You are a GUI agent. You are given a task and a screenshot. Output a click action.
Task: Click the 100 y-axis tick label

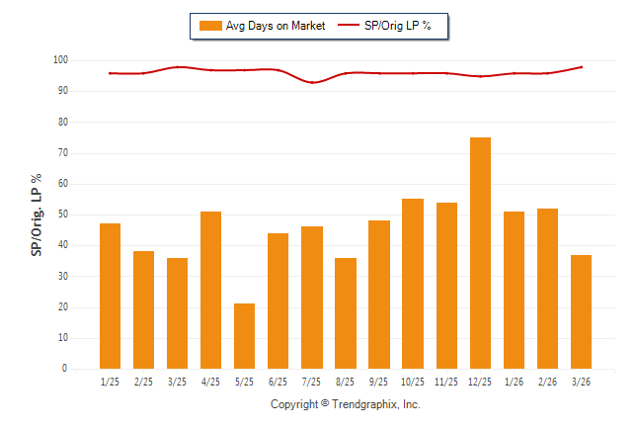[x=59, y=60]
